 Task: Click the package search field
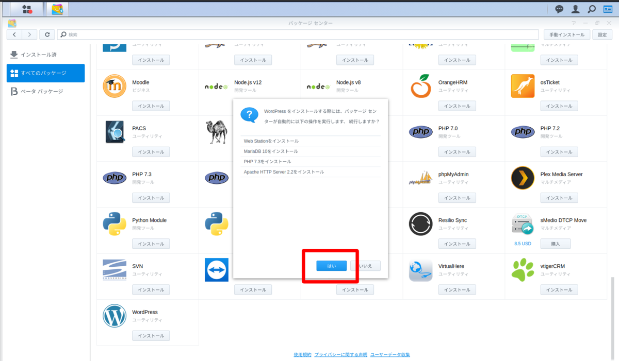pos(298,35)
